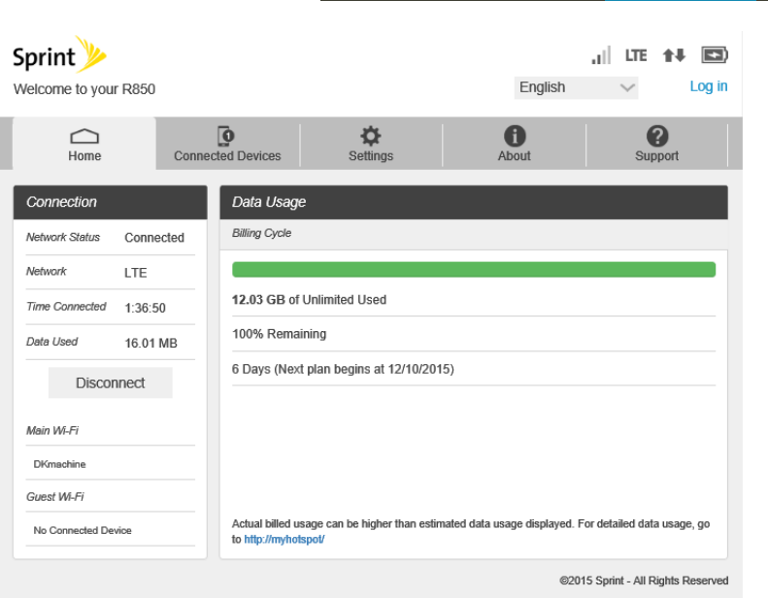The width and height of the screenshot is (768, 598).
Task: Click the Data Usage panel header
Action: coord(474,202)
